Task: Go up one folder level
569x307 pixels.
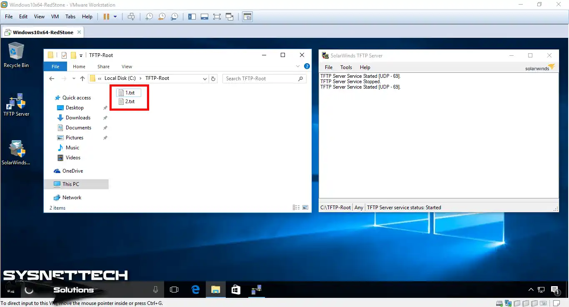Action: (82, 78)
